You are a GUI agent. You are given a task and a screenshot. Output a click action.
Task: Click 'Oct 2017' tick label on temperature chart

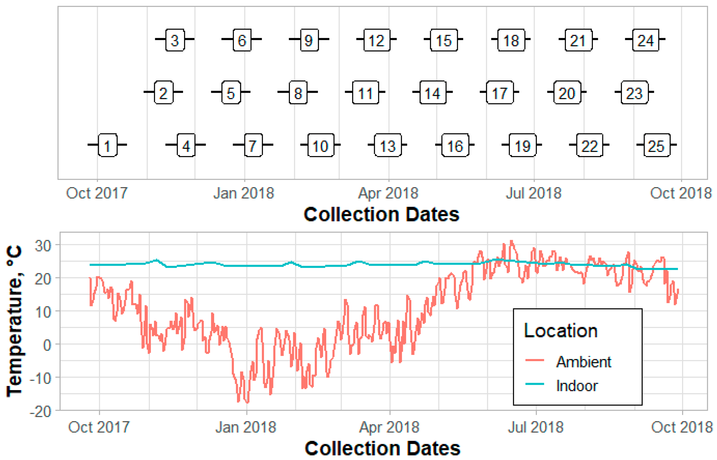click(99, 427)
